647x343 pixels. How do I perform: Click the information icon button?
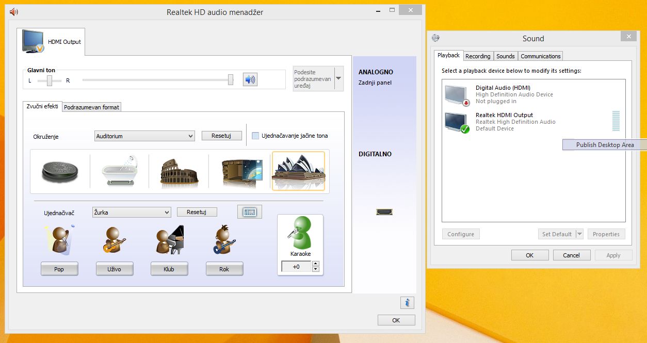click(407, 303)
